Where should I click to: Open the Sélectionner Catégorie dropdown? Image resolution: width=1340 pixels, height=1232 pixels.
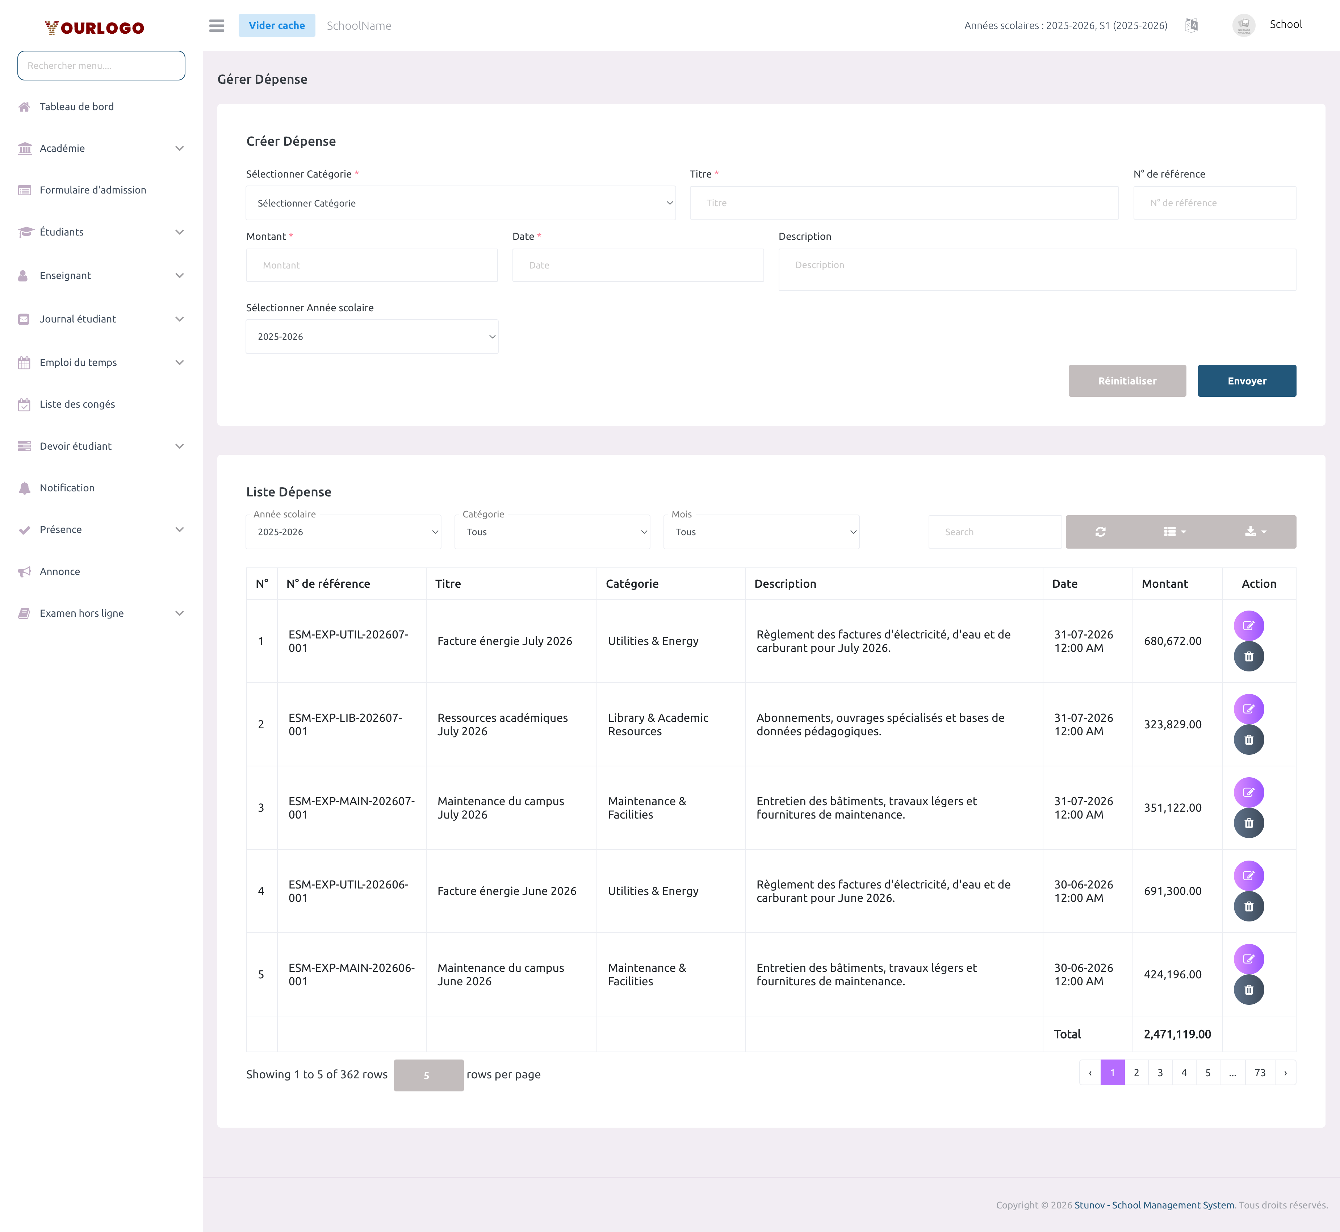tap(460, 203)
